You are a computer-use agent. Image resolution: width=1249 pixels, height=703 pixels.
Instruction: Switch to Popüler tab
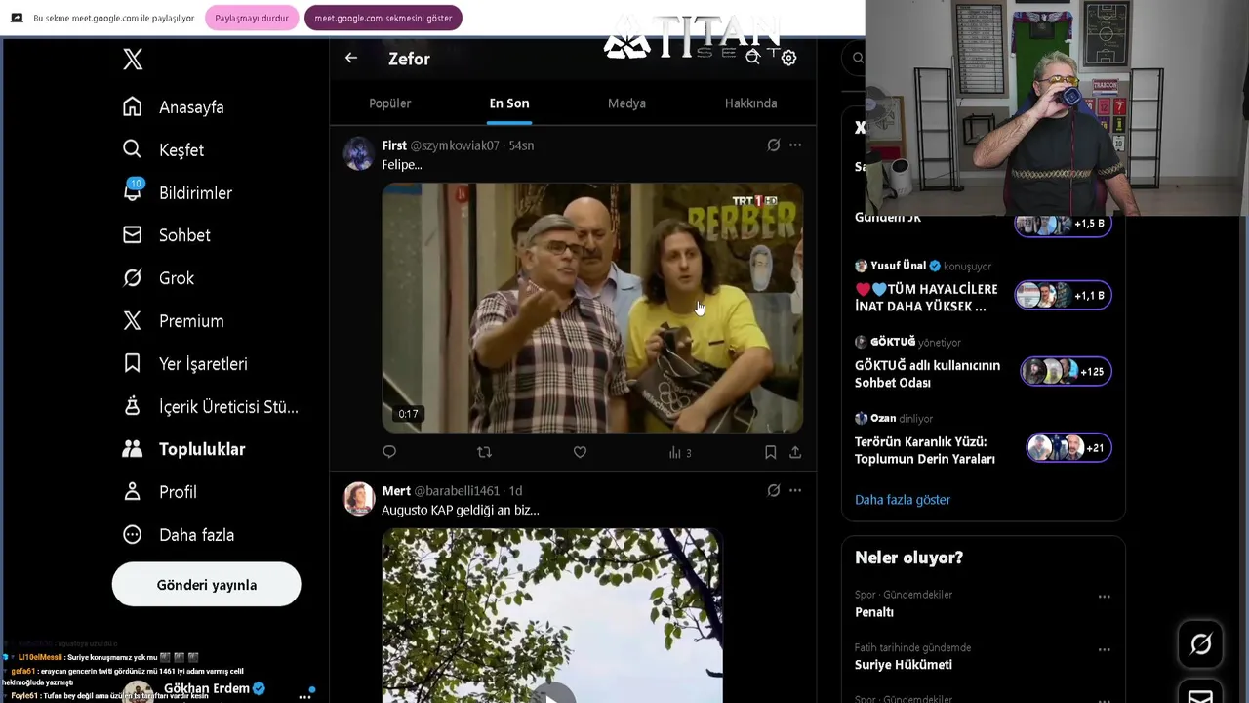[x=389, y=103]
